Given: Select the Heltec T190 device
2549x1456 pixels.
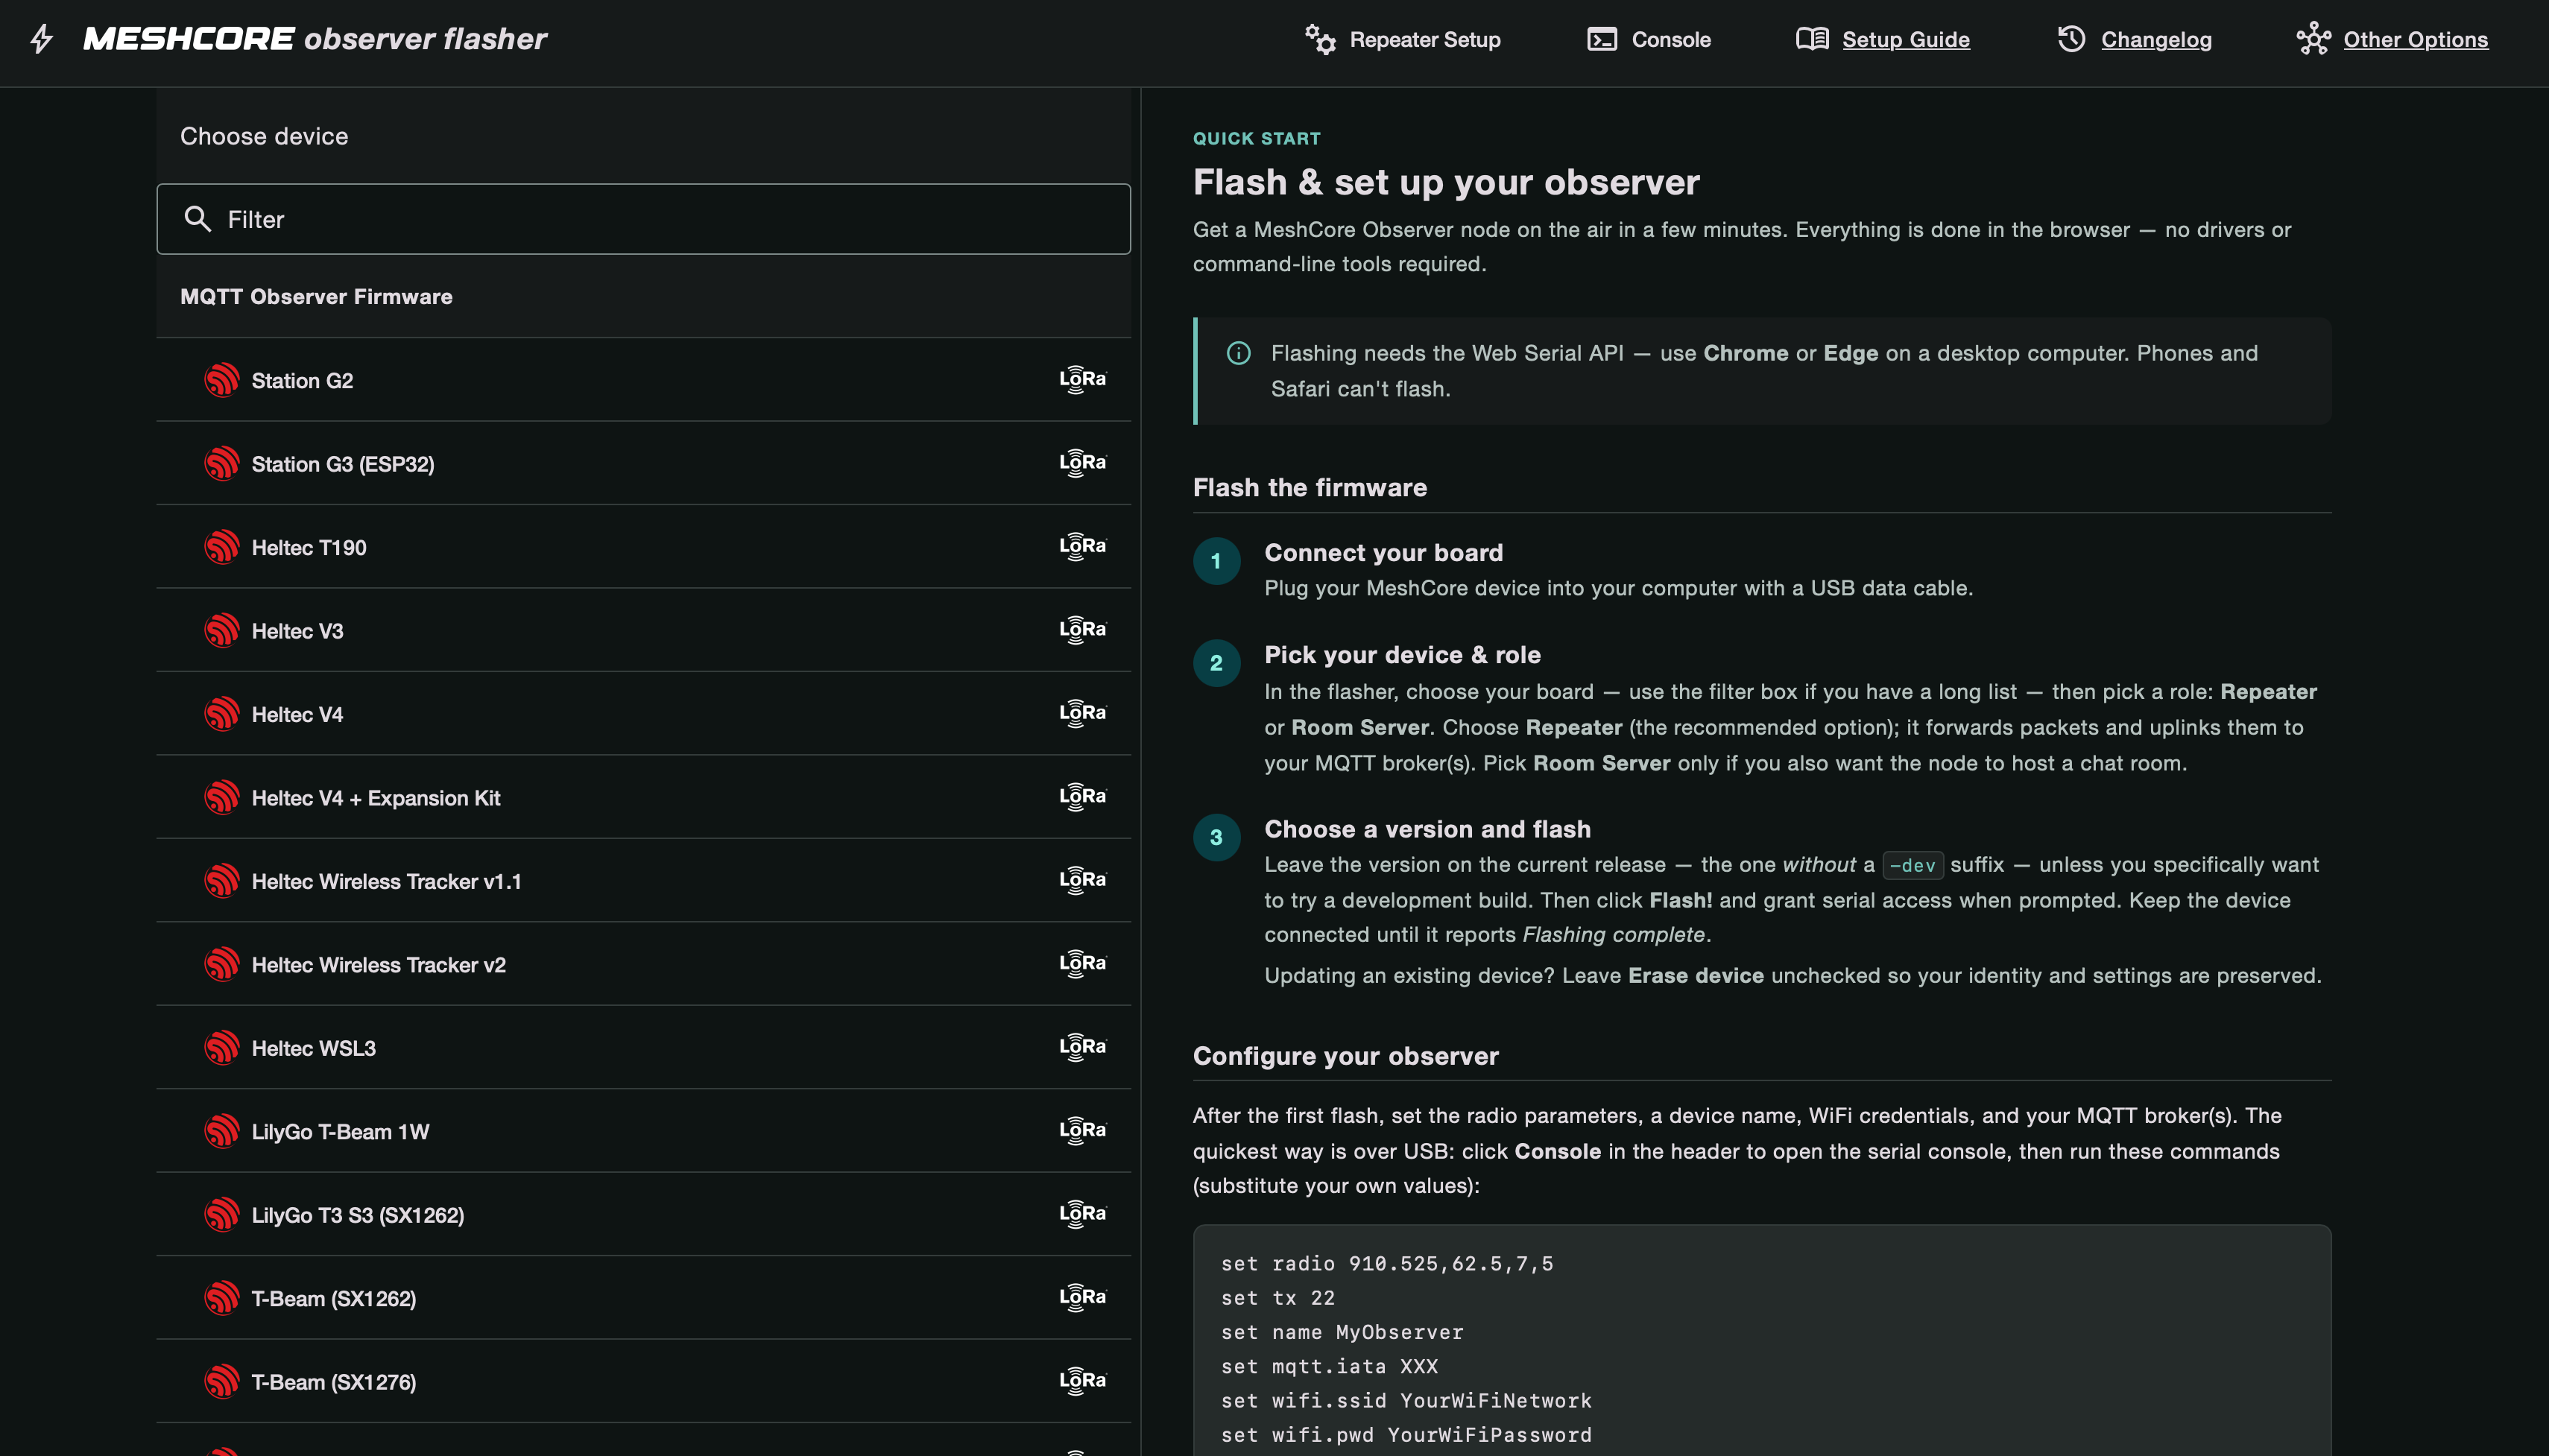Looking at the screenshot, I should tap(644, 547).
